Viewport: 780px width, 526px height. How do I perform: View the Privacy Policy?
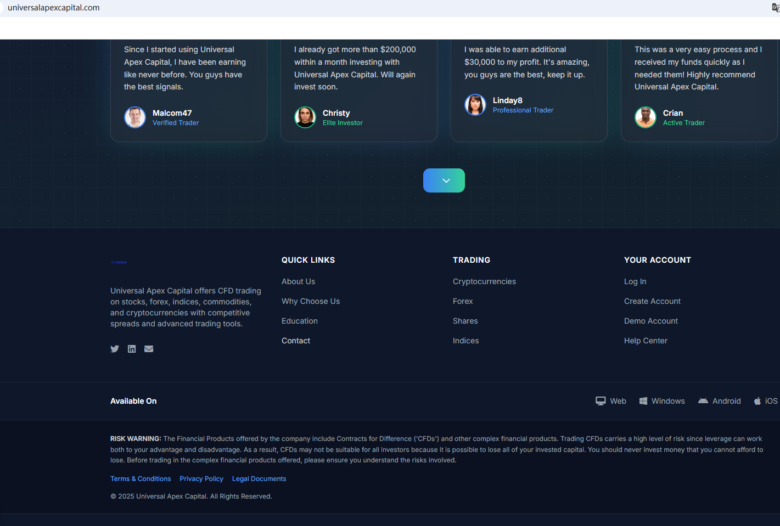point(201,479)
